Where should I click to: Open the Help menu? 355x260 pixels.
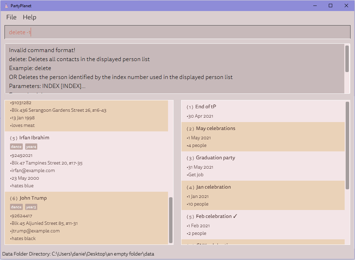click(29, 17)
